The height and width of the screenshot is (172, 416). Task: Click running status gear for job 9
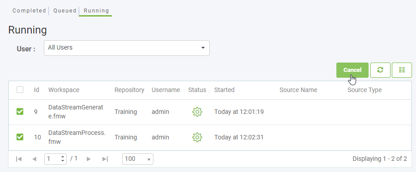click(197, 112)
